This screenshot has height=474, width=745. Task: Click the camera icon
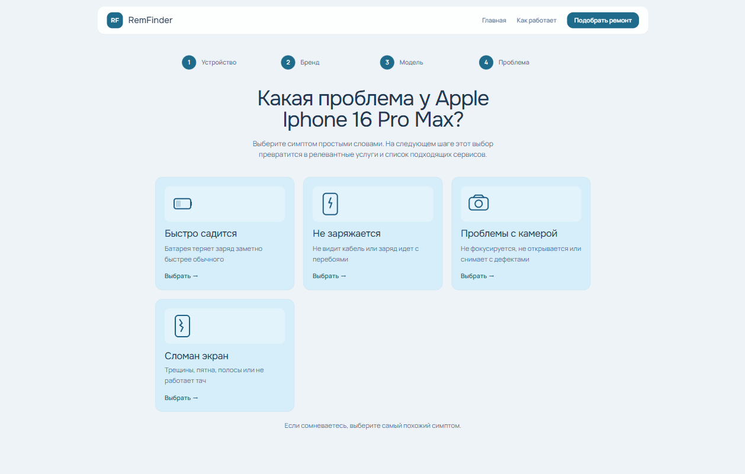(x=479, y=203)
